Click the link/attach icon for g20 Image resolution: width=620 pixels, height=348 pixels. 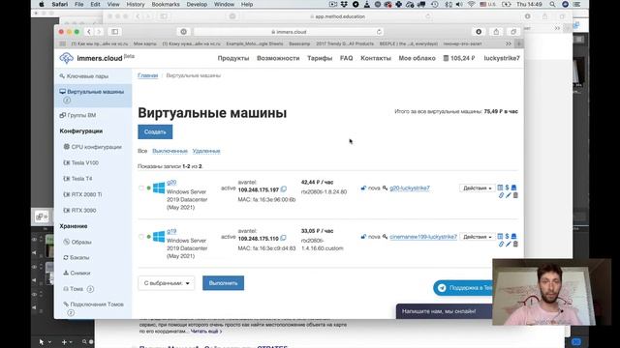501,195
